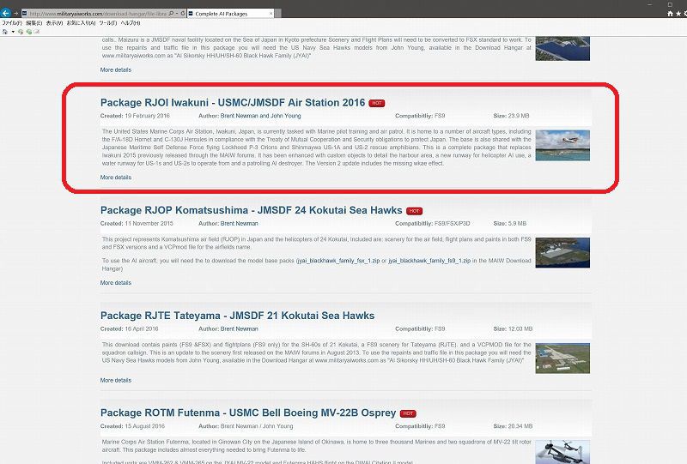The height and width of the screenshot is (464, 687).
Task: Open the お気に入り(A) menu
Action: 81,23
